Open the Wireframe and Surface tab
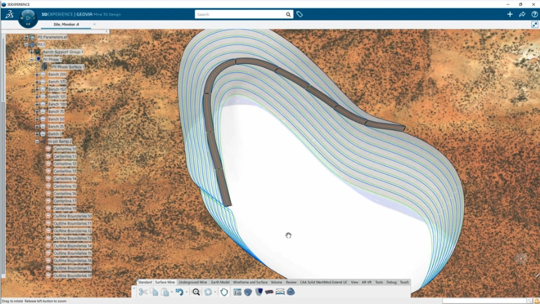The width and height of the screenshot is (540, 304). click(x=250, y=282)
